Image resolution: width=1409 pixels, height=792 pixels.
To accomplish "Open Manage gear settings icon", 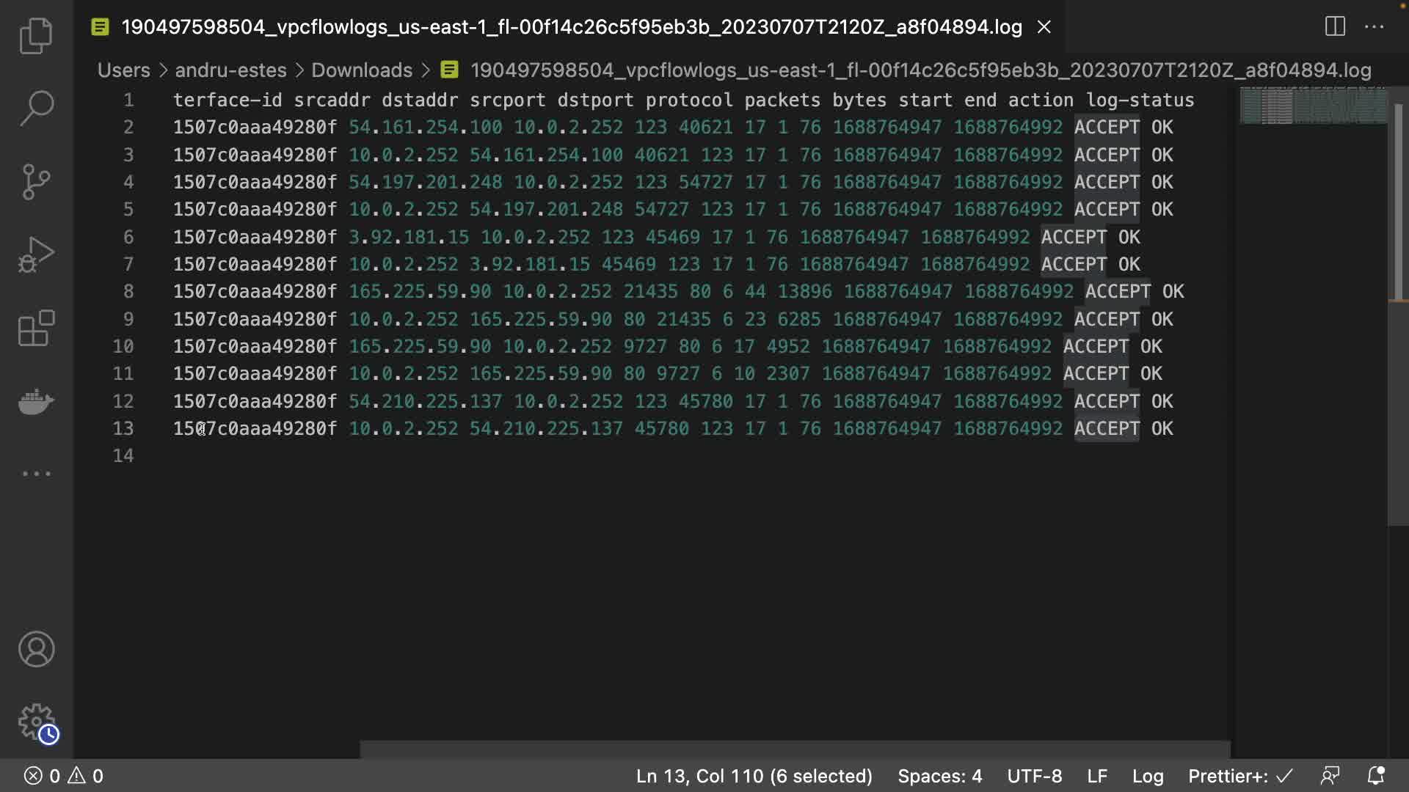I will (36, 722).
